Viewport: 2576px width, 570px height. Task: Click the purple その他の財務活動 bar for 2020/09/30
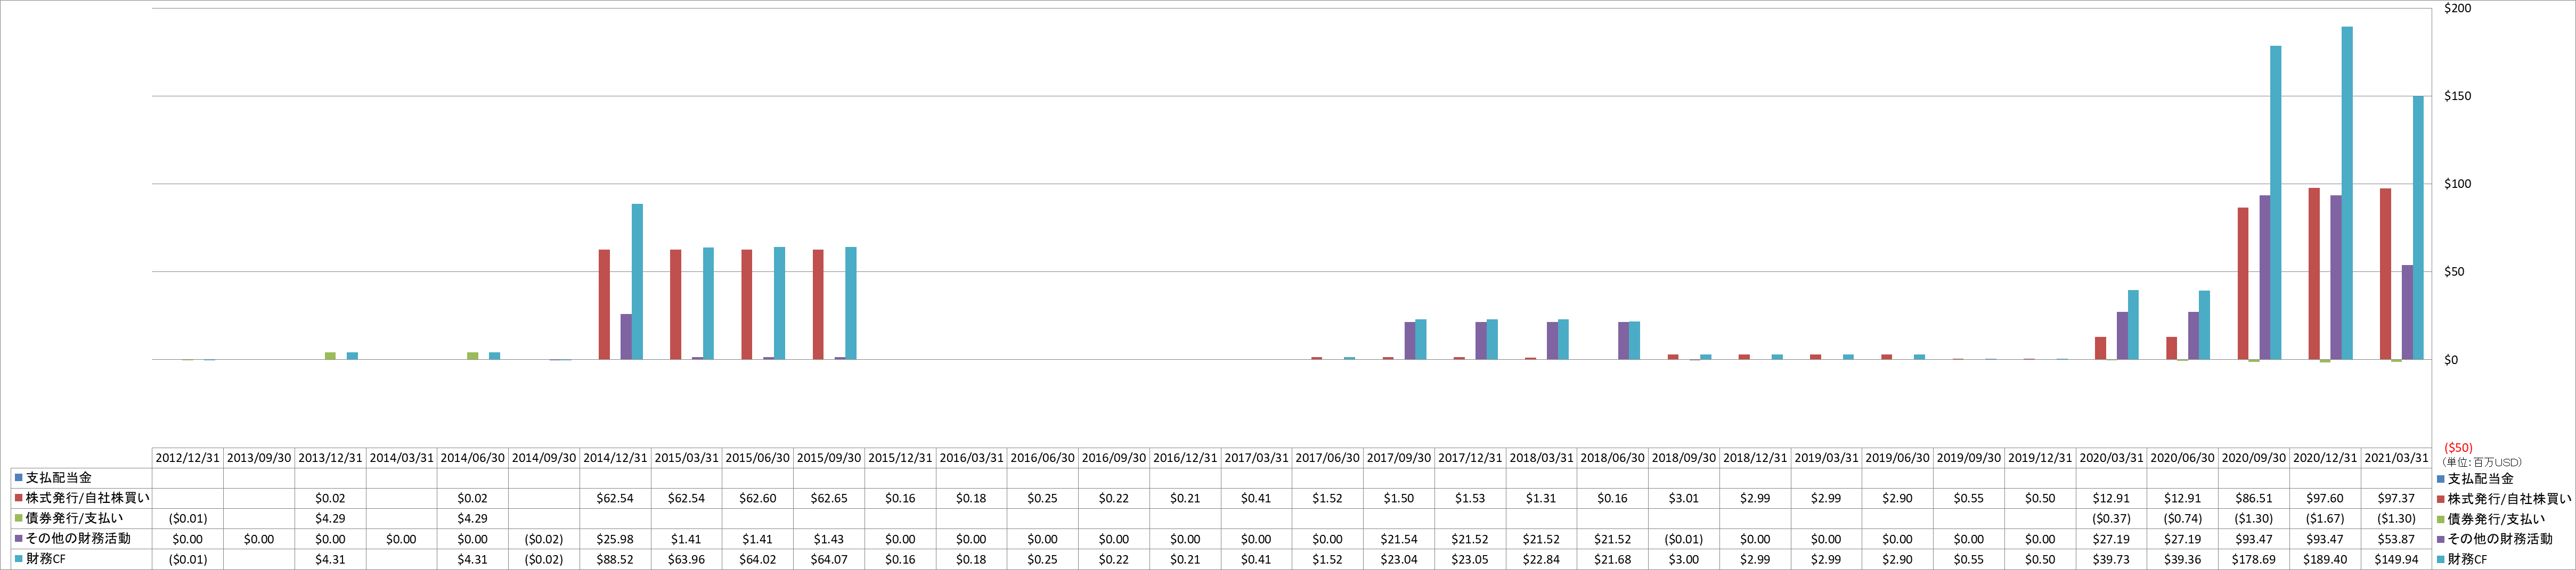[2265, 277]
